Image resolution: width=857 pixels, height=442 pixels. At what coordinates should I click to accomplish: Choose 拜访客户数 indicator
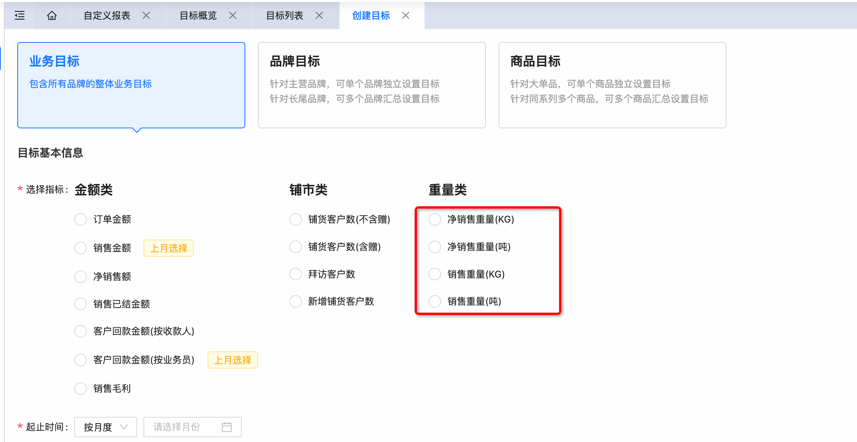click(x=296, y=274)
